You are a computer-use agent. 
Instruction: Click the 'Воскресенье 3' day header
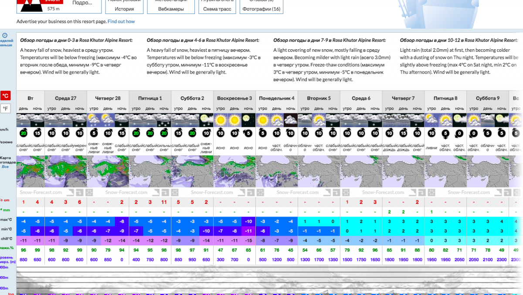(234, 98)
